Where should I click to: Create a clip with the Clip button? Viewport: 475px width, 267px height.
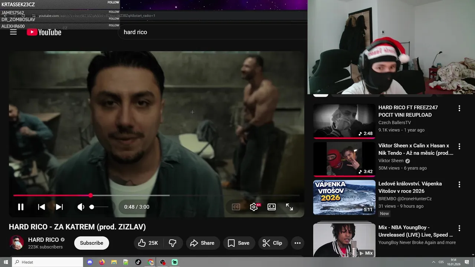click(272, 243)
